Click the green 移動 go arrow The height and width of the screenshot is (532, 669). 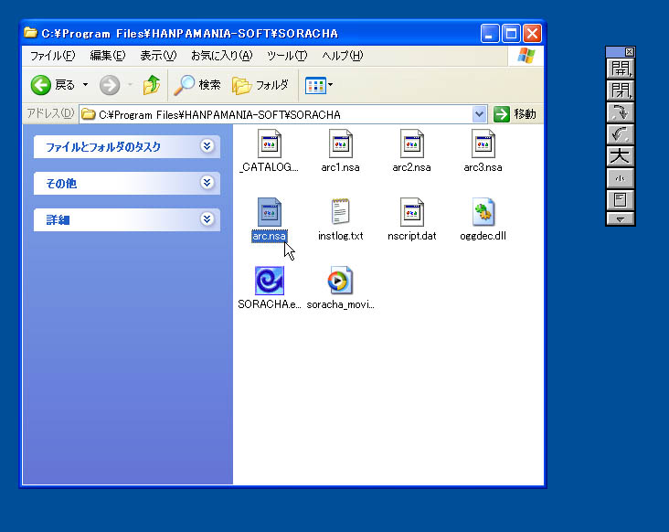point(502,114)
